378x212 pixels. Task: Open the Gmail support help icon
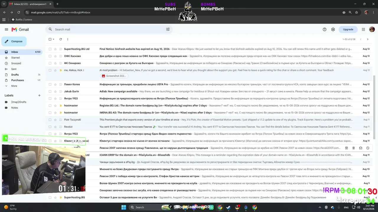point(325,29)
